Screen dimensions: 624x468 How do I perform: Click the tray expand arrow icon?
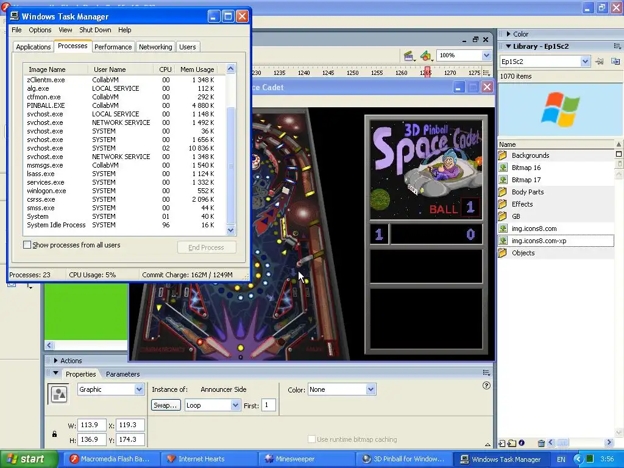tap(578, 459)
